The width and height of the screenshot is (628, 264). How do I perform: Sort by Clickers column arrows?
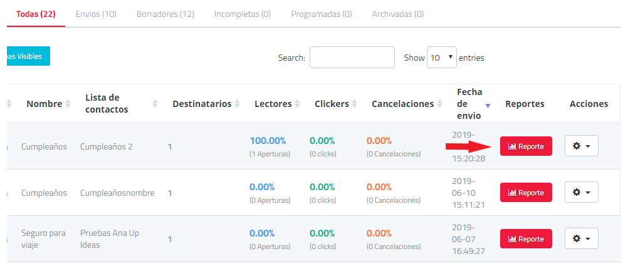[x=354, y=104]
